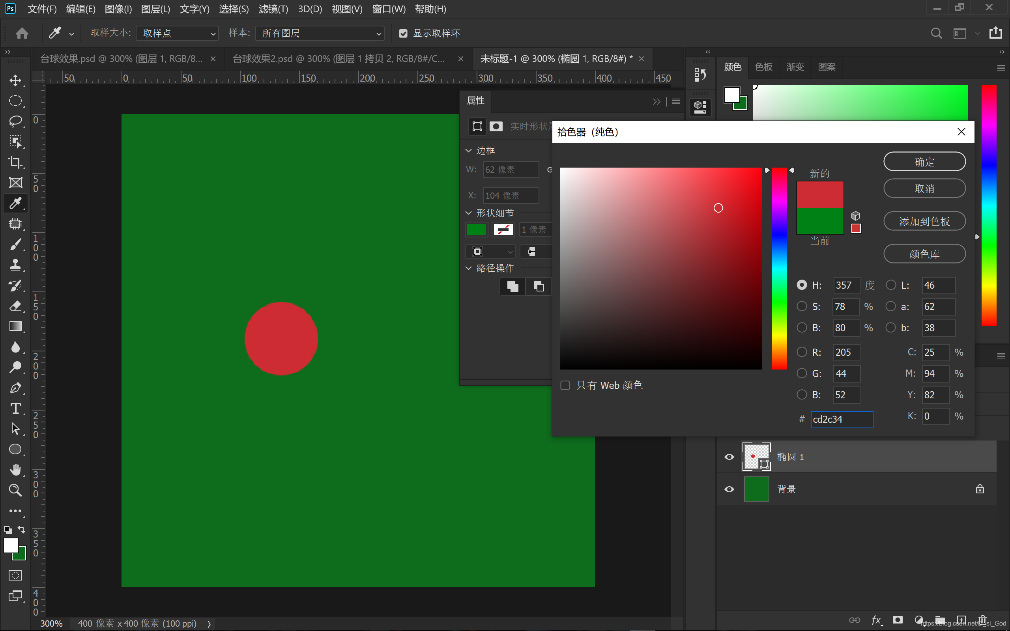Click the subtract front shape path button
The height and width of the screenshot is (631, 1010).
tap(539, 286)
